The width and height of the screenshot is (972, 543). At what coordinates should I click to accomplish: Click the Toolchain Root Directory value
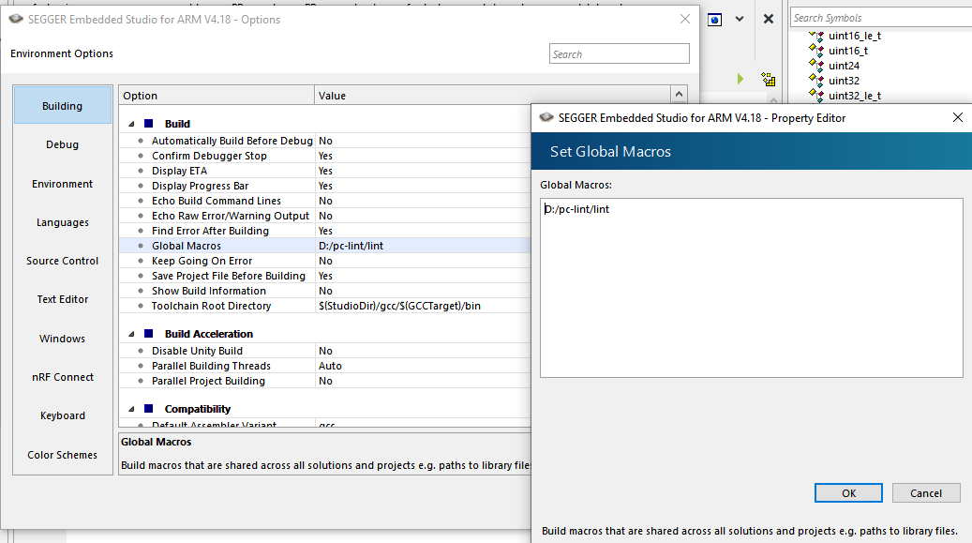point(399,306)
